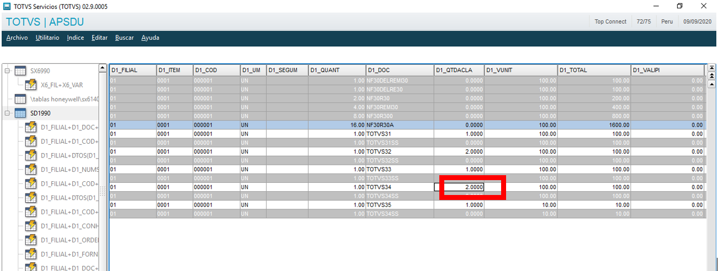Click the tree panel scroll-up arrow
Image resolution: width=718 pixels, height=271 pixels.
click(102, 68)
